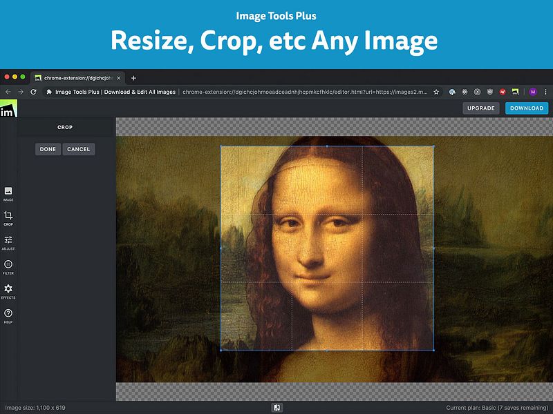Reload the page with refresh icon
The width and height of the screenshot is (553, 414).
tap(33, 92)
